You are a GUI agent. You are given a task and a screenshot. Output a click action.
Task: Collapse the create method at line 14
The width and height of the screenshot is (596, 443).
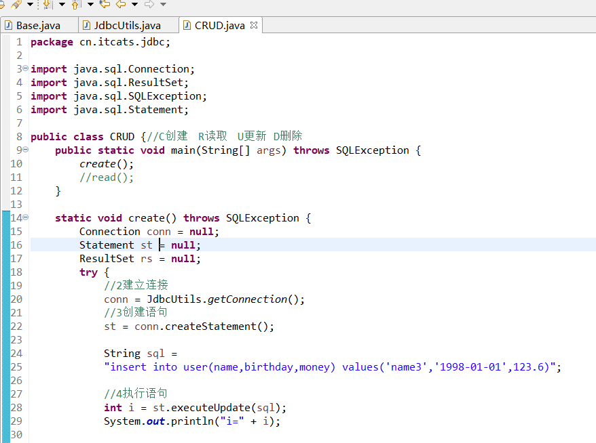coord(26,217)
